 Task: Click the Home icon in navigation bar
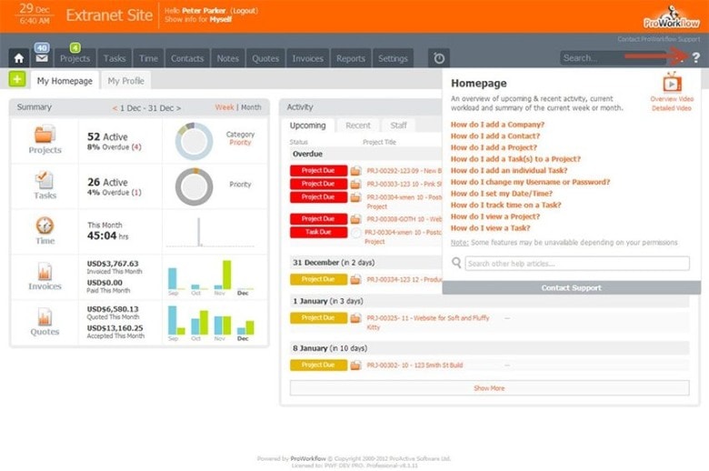click(x=18, y=58)
